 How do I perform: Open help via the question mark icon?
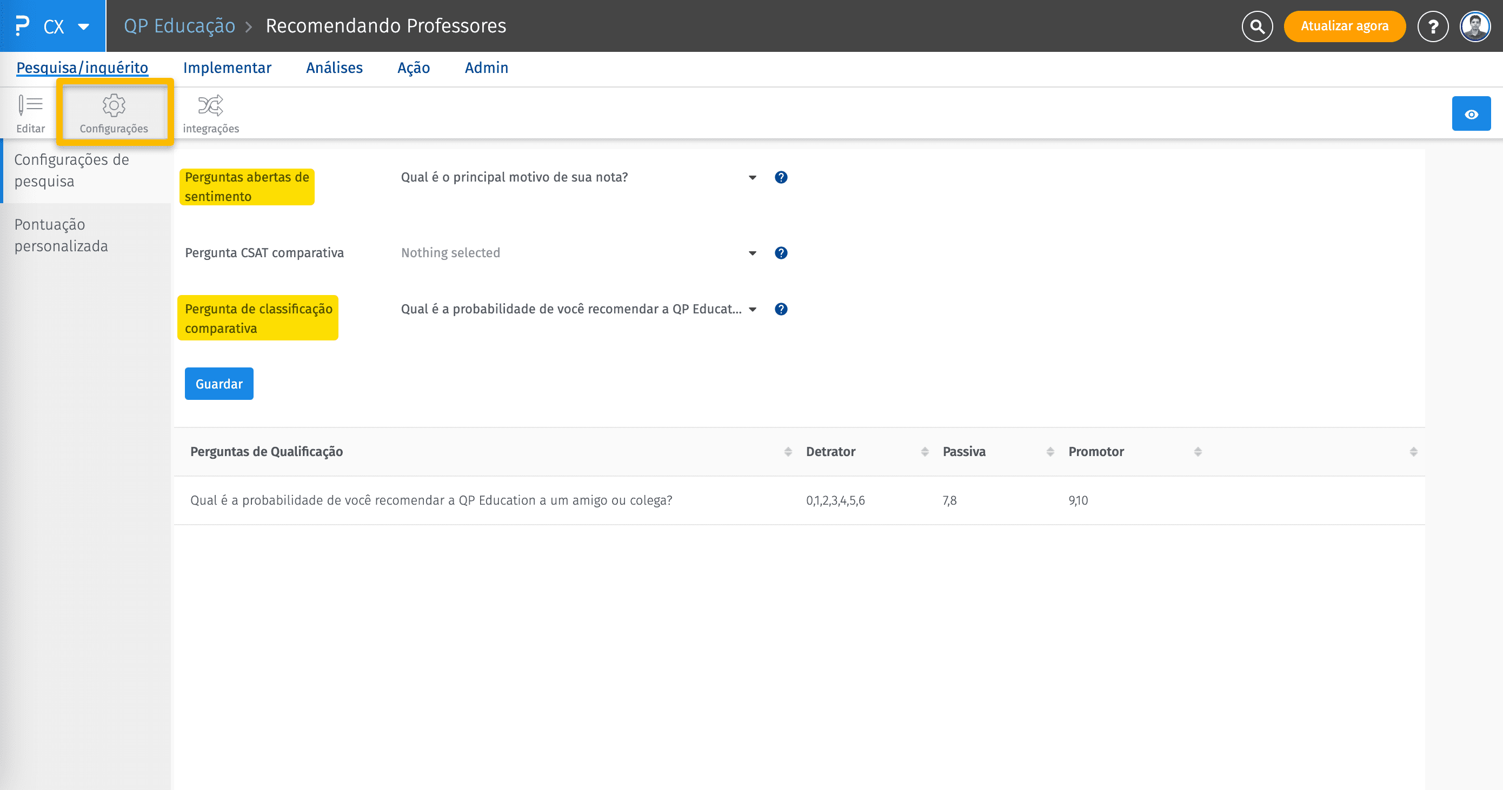pyautogui.click(x=1433, y=25)
